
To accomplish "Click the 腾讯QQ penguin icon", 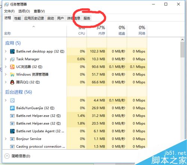I will 12,82.
